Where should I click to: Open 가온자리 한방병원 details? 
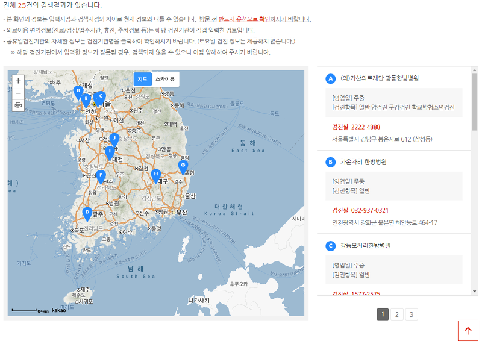[x=363, y=161]
